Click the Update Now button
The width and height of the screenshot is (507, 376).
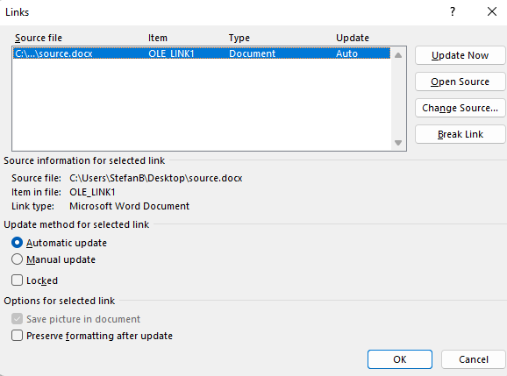pos(460,55)
